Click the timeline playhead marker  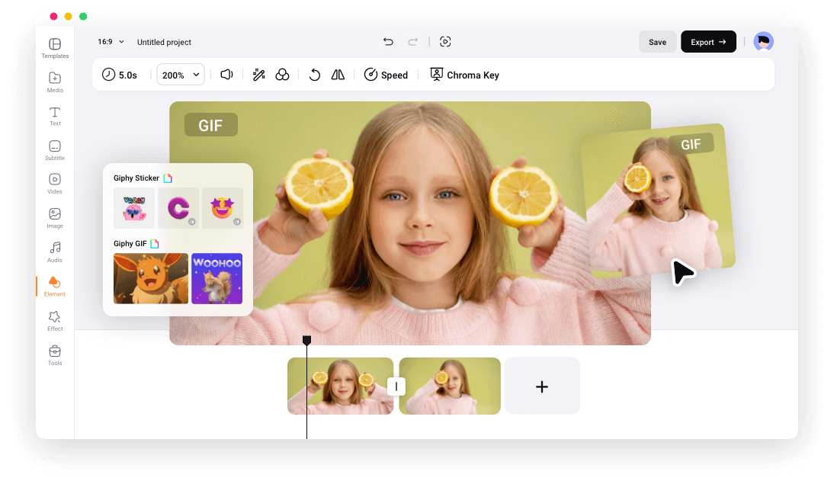pos(307,340)
